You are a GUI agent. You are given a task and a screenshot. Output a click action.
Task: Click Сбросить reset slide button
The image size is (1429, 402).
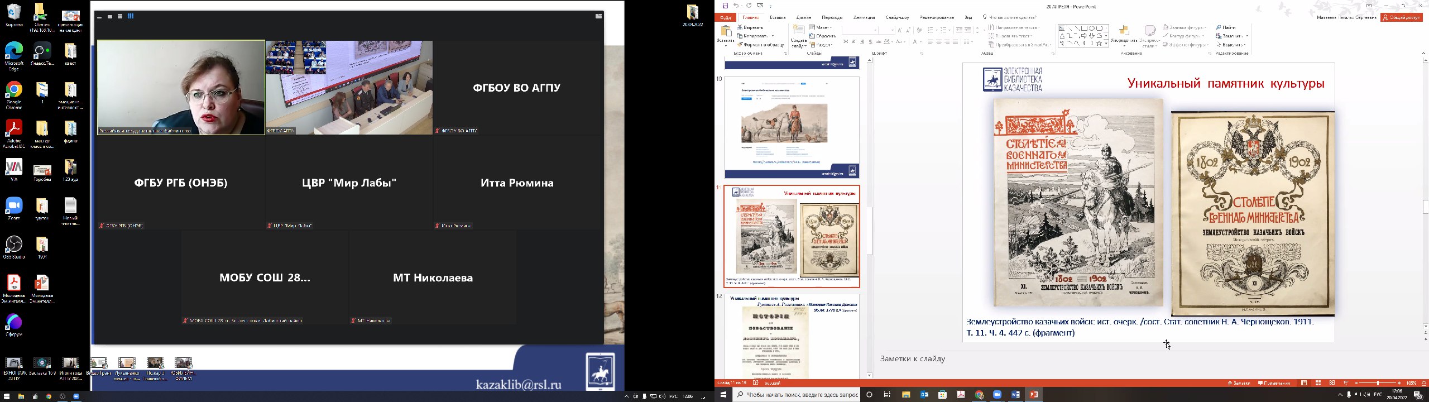point(822,36)
